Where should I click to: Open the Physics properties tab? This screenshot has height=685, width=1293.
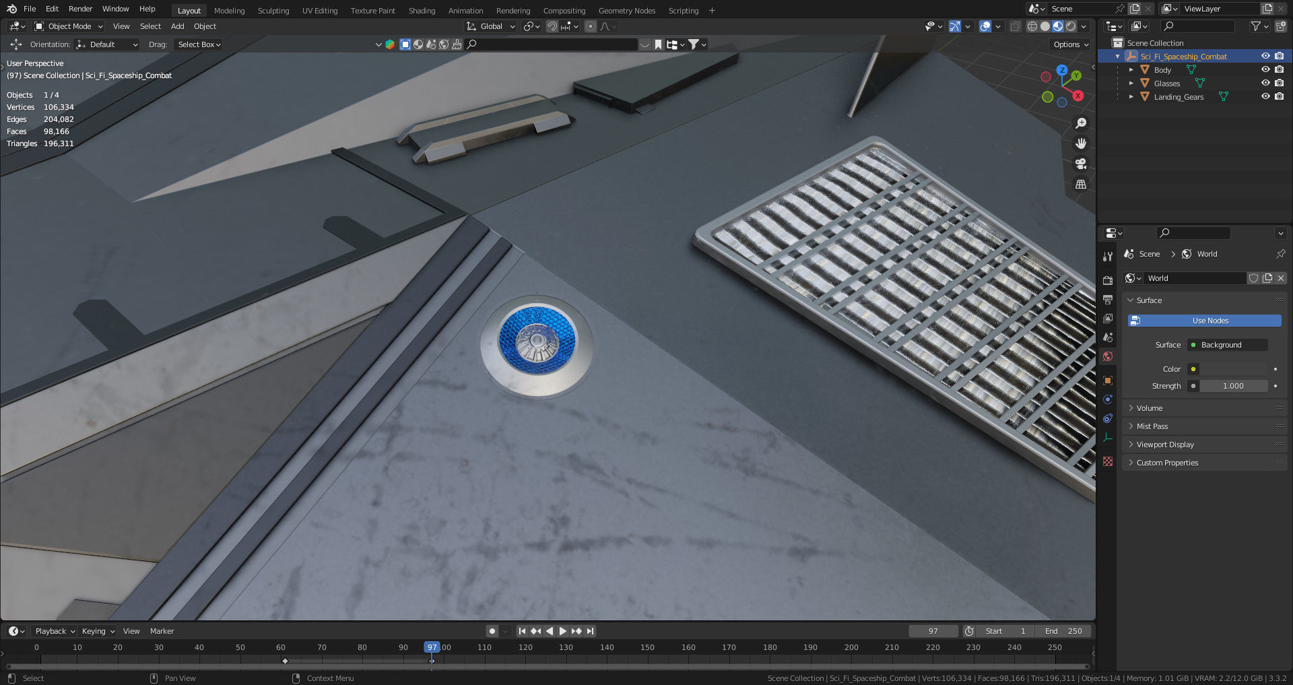click(1108, 399)
